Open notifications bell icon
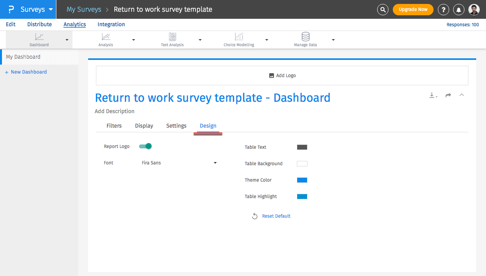This screenshot has width=486, height=276. [459, 9]
